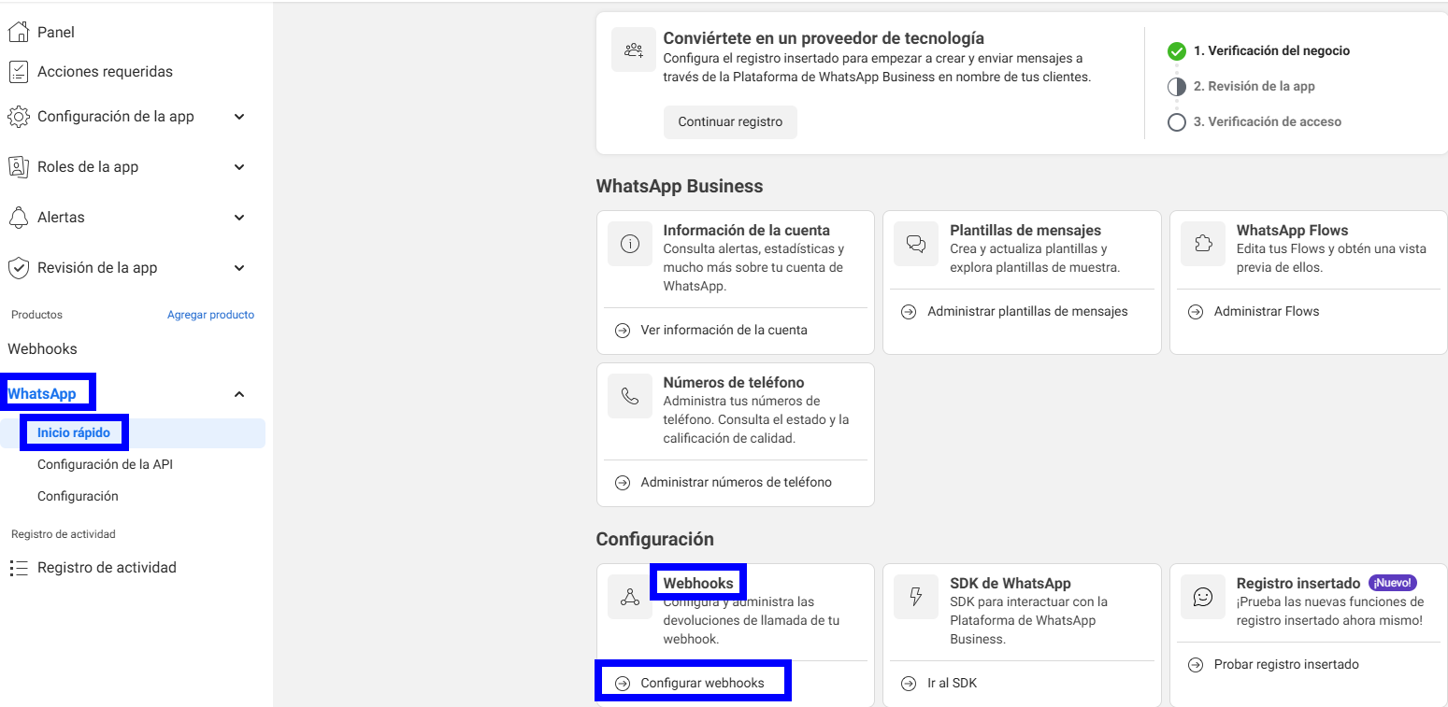
Task: Click Probar registro insertado link
Action: coord(1286,665)
